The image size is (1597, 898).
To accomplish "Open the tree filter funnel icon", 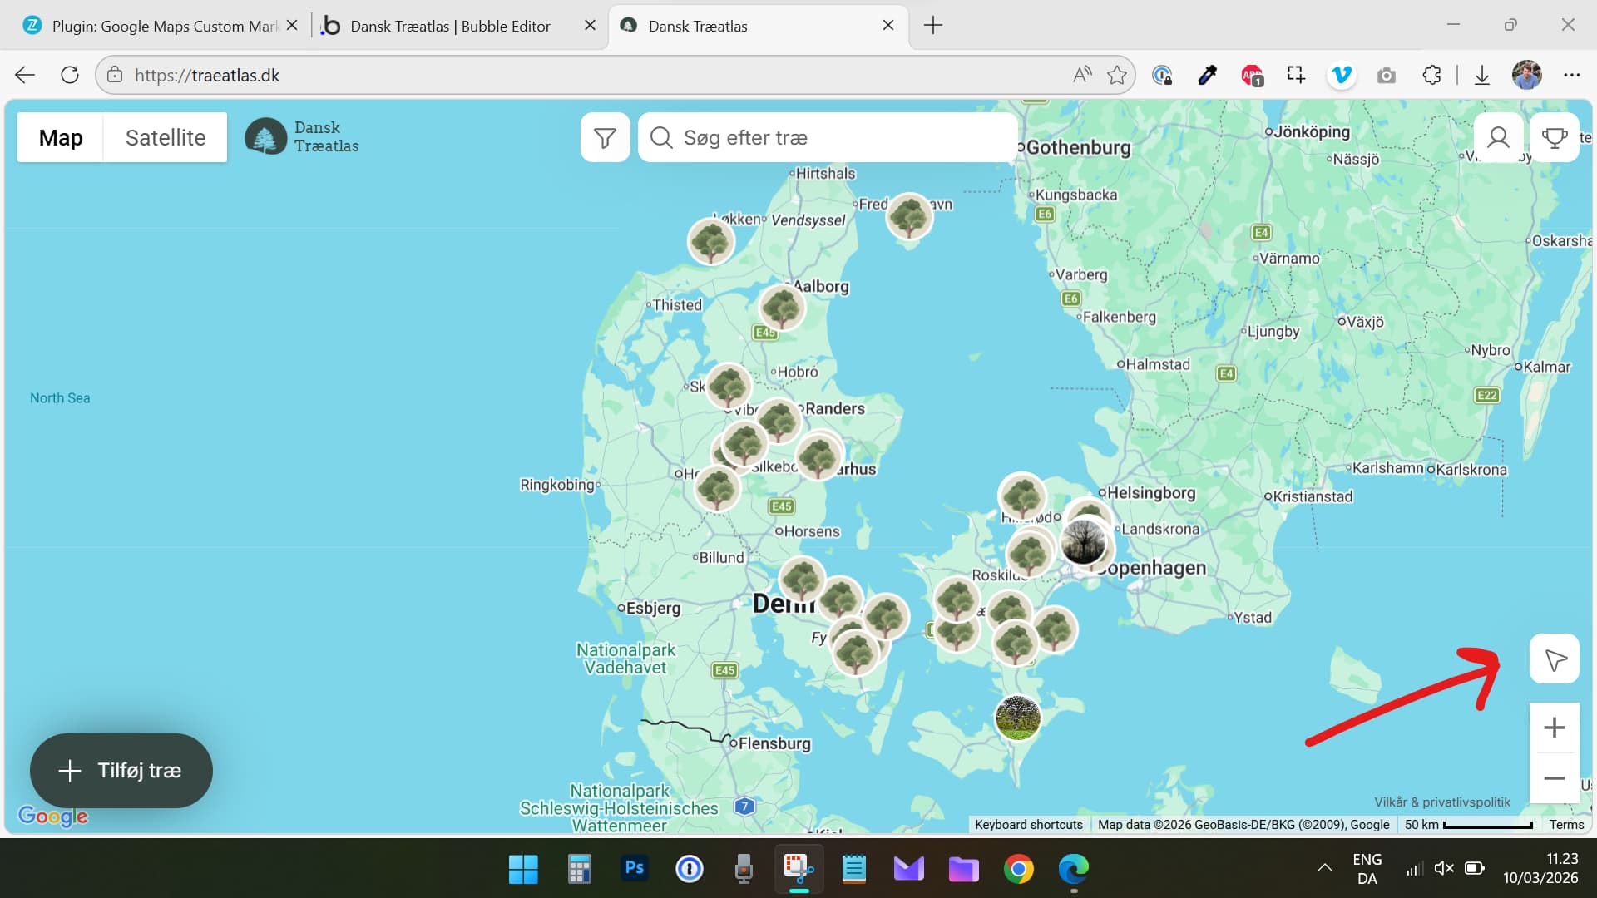I will tap(605, 138).
